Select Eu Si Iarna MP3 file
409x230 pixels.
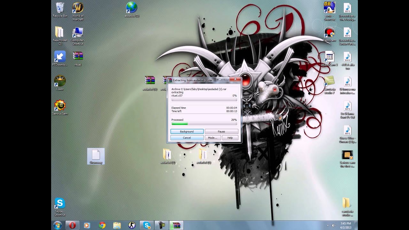tap(347, 109)
